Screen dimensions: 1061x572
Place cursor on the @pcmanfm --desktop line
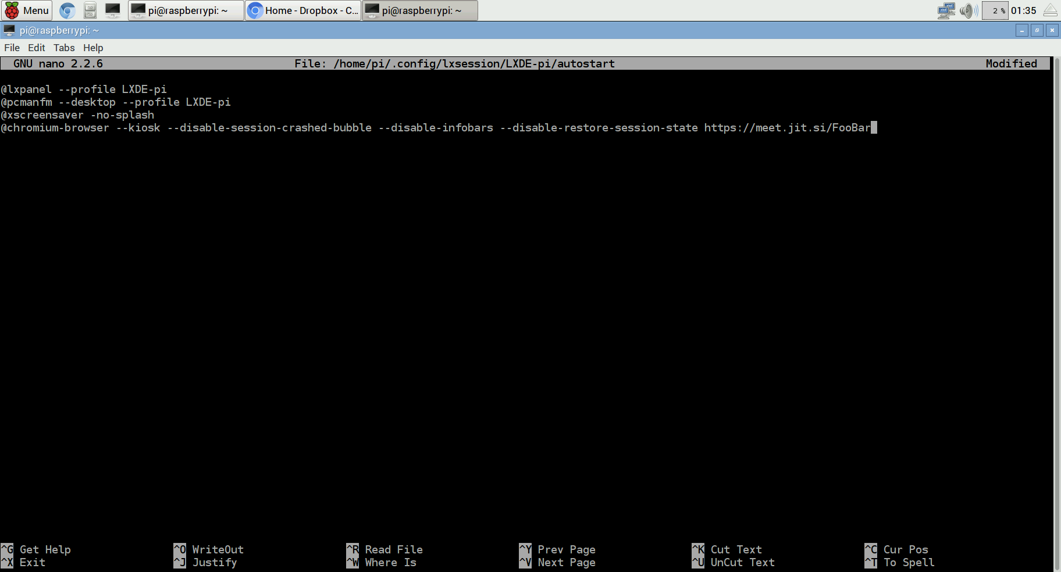tap(116, 102)
